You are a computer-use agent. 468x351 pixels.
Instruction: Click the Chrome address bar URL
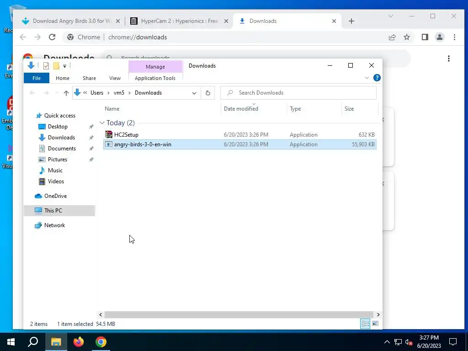click(138, 37)
